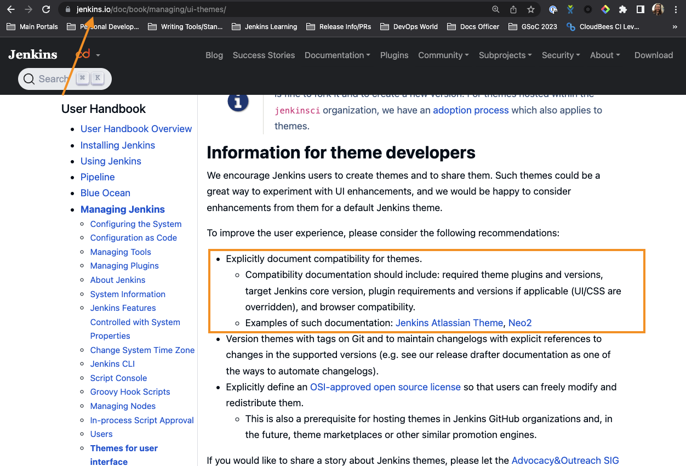
Task: Open the Advocacy&Outreach SIG link
Action: pos(565,461)
